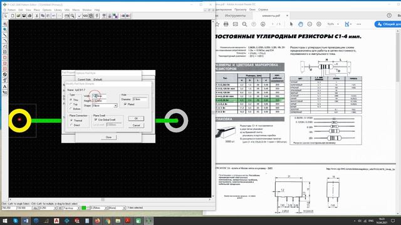The image size is (401, 225).
Task: Open a file using the folder toolbar icon
Action: pyautogui.click(x=18, y=16)
